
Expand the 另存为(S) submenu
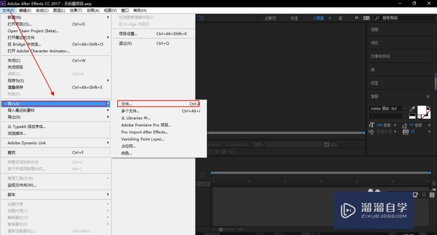[x=108, y=80]
